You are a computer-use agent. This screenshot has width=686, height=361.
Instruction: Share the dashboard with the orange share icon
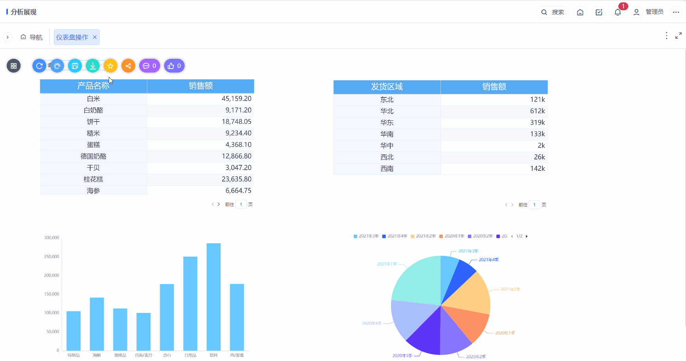tap(128, 66)
